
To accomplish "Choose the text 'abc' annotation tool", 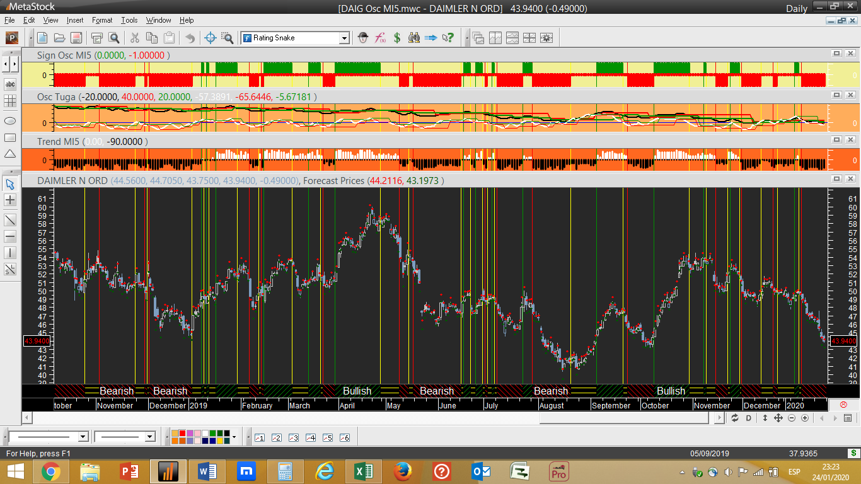I will 10,84.
